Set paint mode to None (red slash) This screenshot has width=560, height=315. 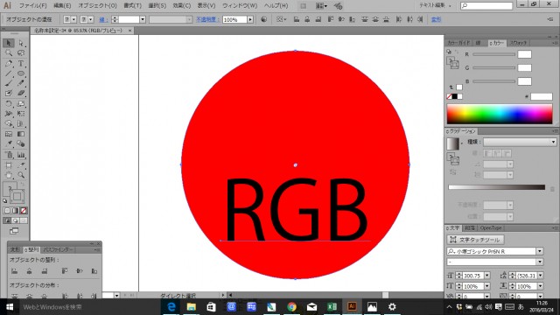[x=24, y=211]
